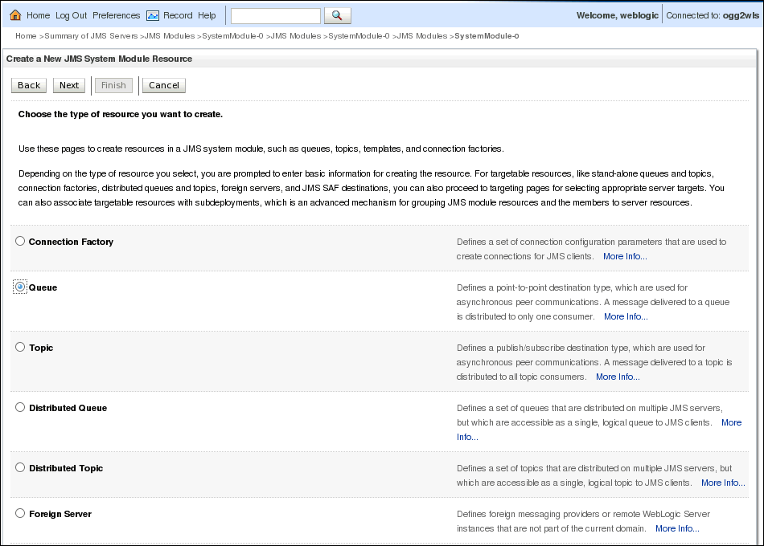Select the Distributed Queue radio button

(x=20, y=407)
